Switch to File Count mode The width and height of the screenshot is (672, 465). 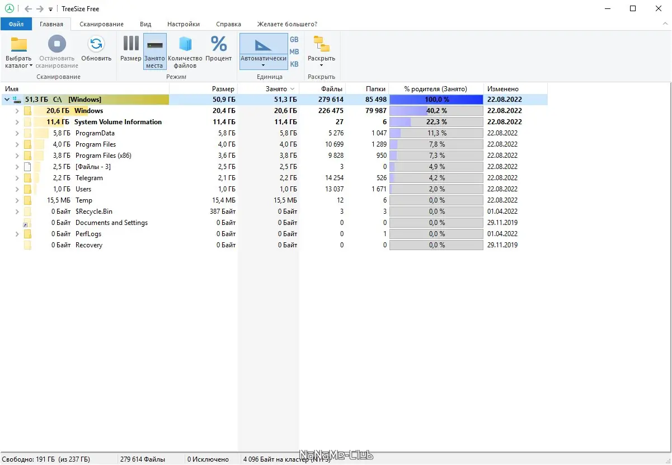[x=185, y=51]
